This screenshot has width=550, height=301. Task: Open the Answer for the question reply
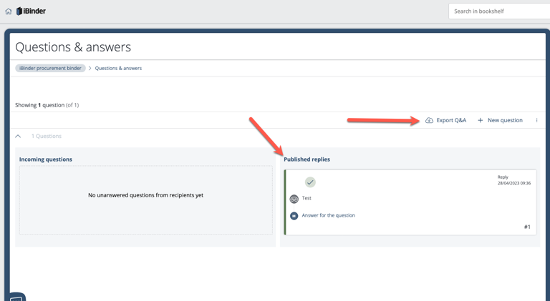point(328,215)
